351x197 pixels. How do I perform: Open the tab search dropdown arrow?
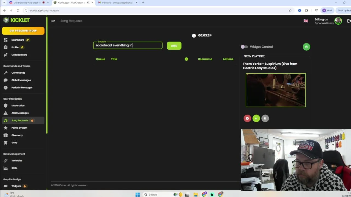[x=4, y=3]
